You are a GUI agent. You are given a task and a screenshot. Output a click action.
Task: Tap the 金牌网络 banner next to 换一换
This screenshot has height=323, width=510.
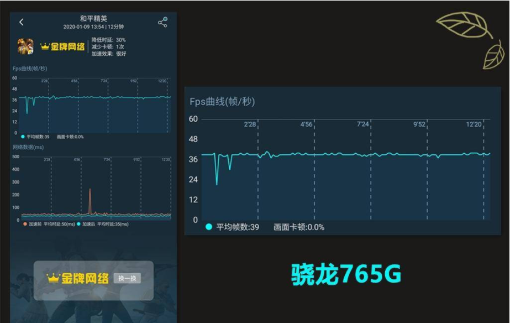[x=78, y=278]
